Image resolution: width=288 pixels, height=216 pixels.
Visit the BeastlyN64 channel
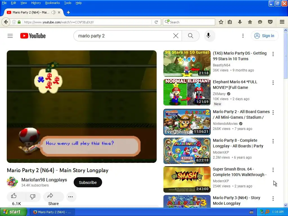pos(222,65)
